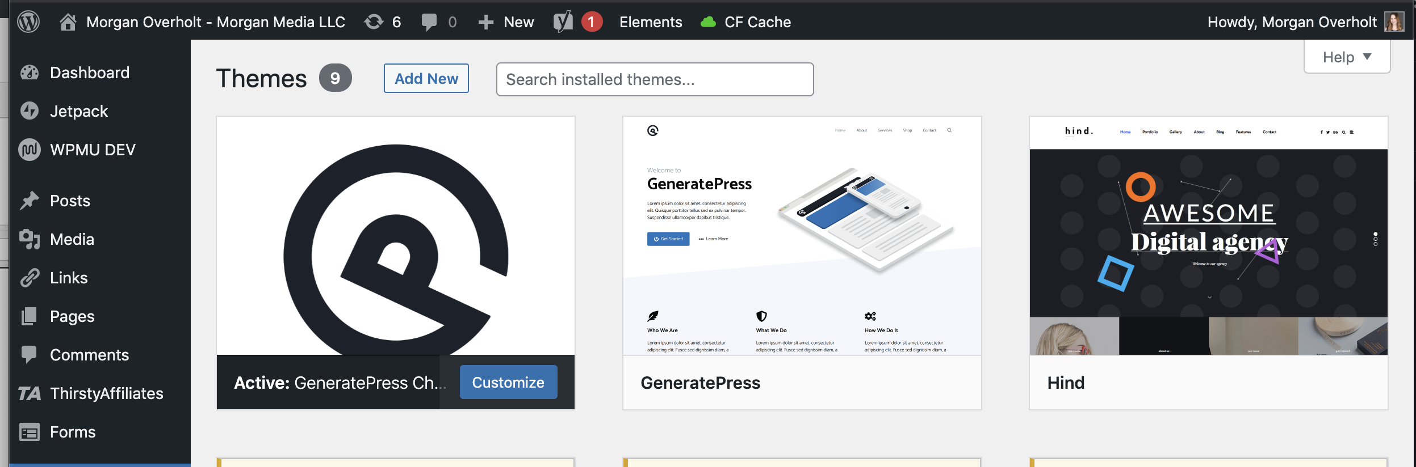Click the Morgan Overholt avatar picture
Image resolution: width=1416 pixels, height=467 pixels.
pos(1394,22)
